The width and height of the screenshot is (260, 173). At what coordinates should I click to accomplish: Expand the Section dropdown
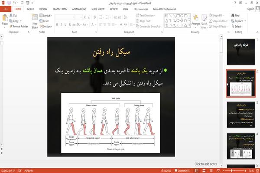click(46, 26)
